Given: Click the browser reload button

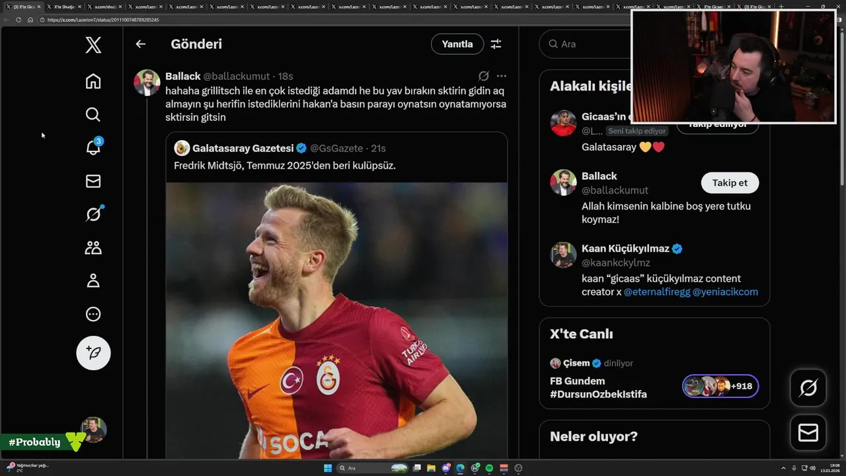Looking at the screenshot, I should coord(19,20).
